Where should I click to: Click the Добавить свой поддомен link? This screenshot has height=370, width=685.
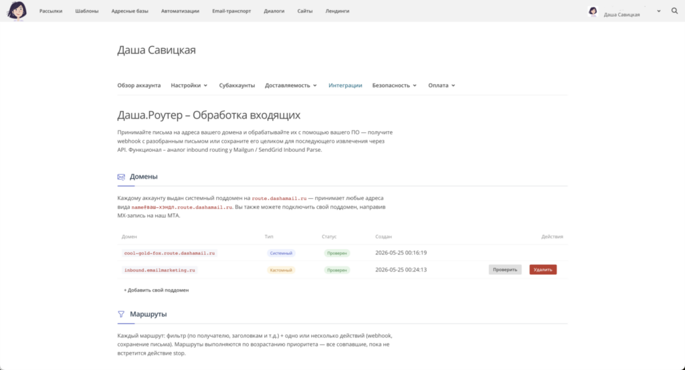156,290
